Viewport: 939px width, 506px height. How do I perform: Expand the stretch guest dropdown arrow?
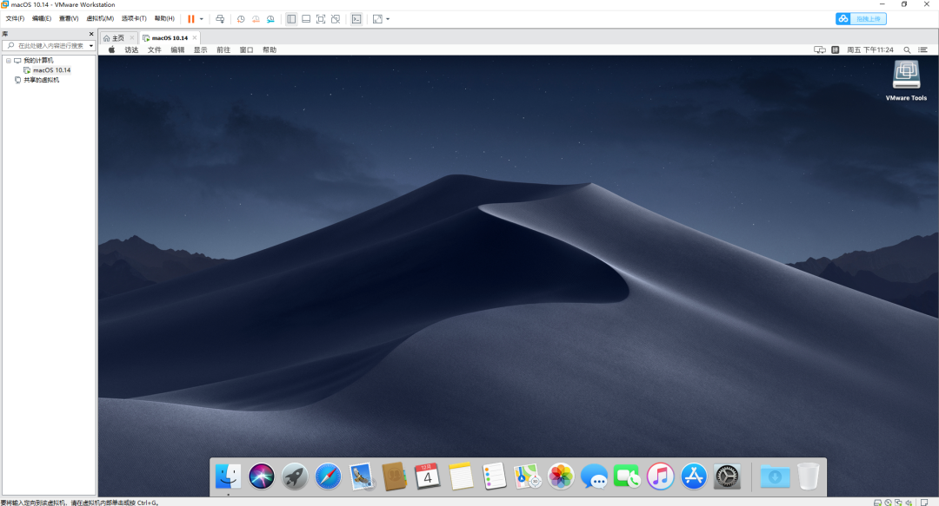pyautogui.click(x=388, y=19)
